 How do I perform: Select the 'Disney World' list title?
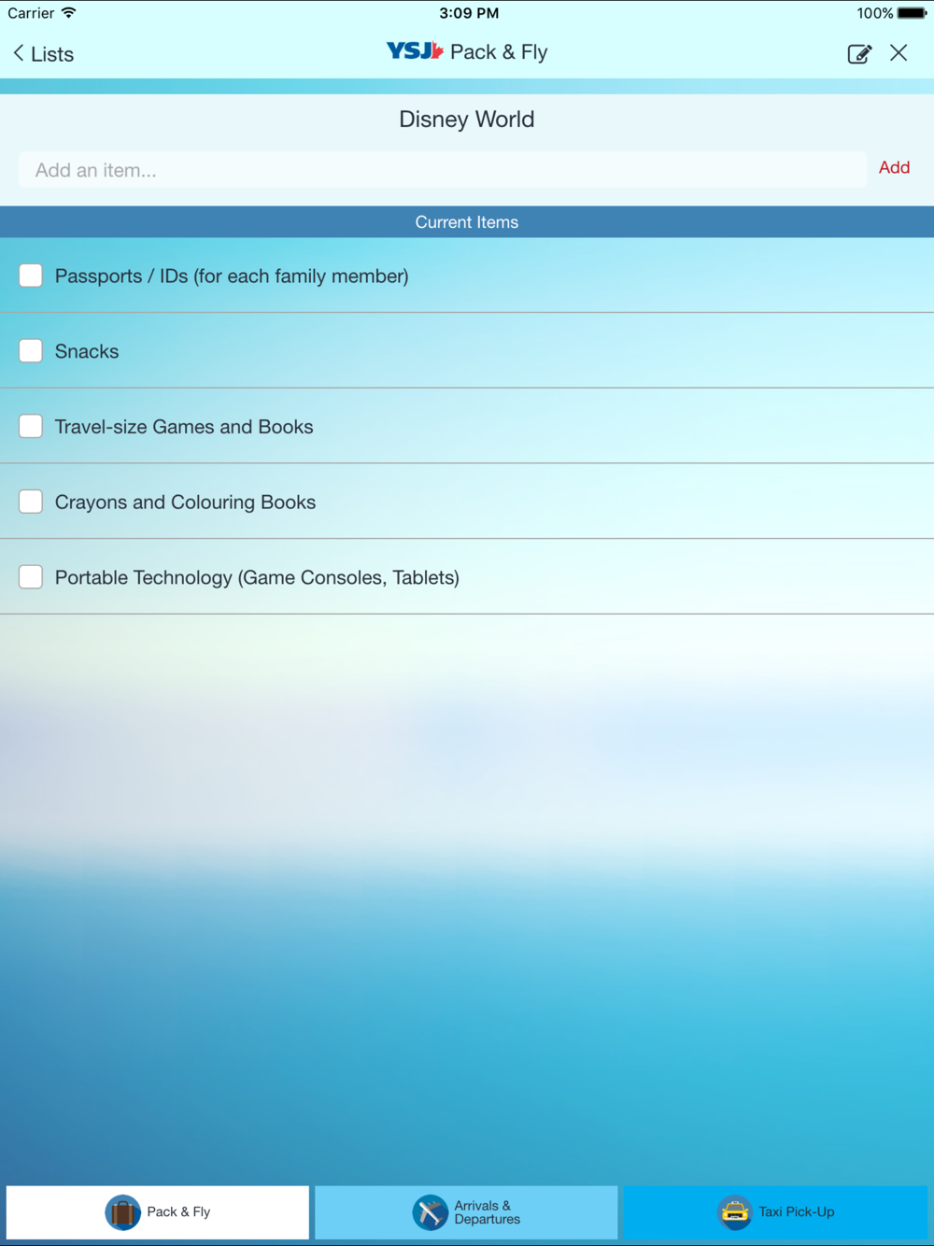[x=467, y=120]
